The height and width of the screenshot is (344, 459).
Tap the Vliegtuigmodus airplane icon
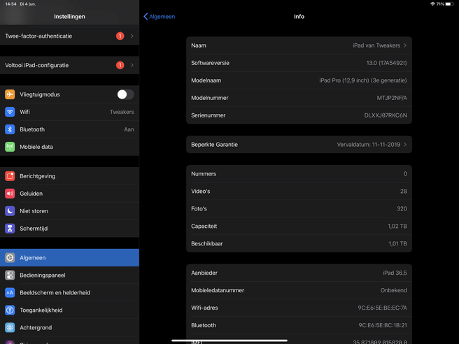click(10, 94)
